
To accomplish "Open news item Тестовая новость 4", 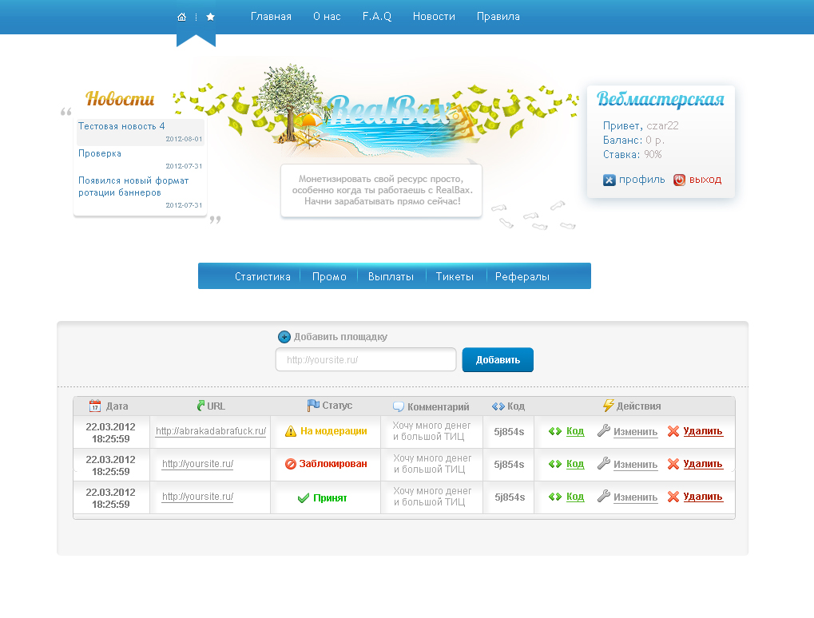I will pos(121,126).
